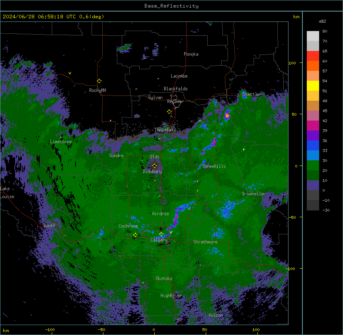Click the -100 tick label on the horizontal axis
Screen dimensions: 343x335
click(50, 329)
